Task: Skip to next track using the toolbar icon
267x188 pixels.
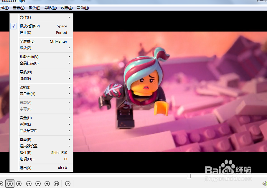Action: pyautogui.click(x=56, y=184)
